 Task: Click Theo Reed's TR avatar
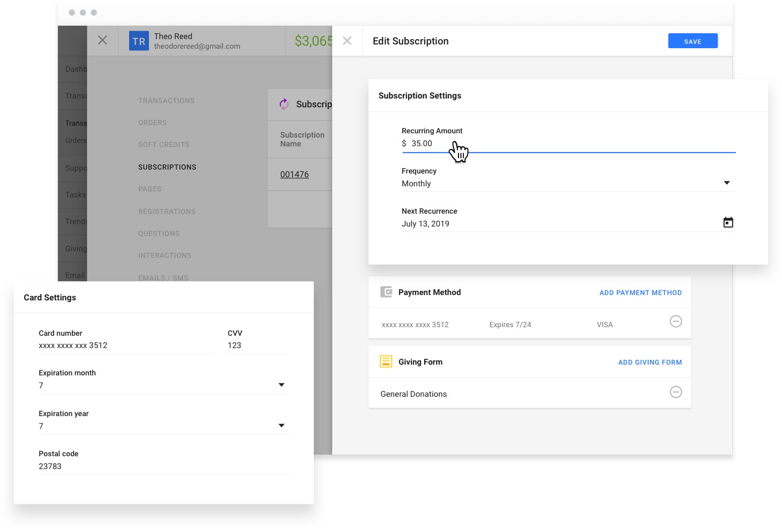pyautogui.click(x=139, y=40)
